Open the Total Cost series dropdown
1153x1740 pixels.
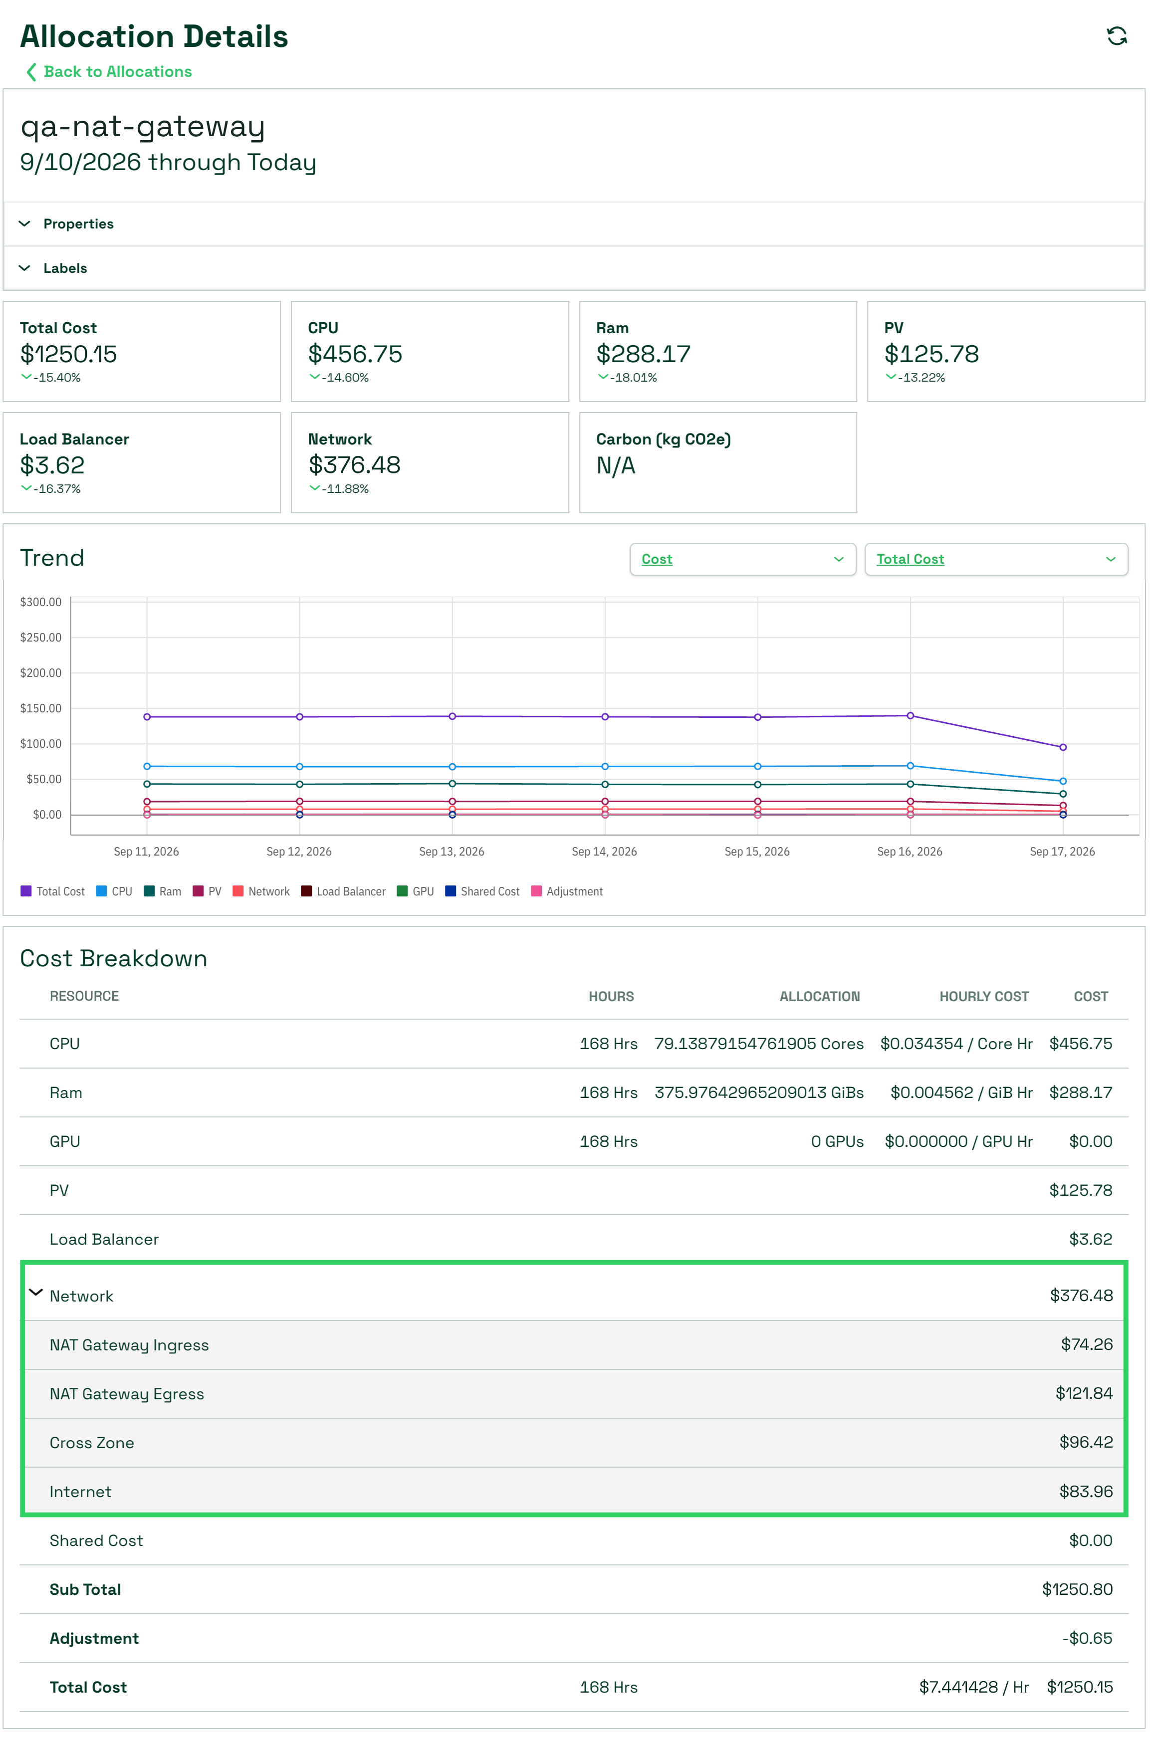coord(996,559)
